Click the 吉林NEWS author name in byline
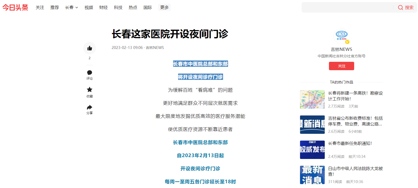 [155, 48]
